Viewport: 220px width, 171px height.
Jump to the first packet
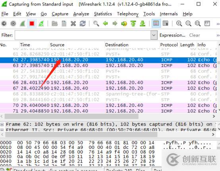133,23
